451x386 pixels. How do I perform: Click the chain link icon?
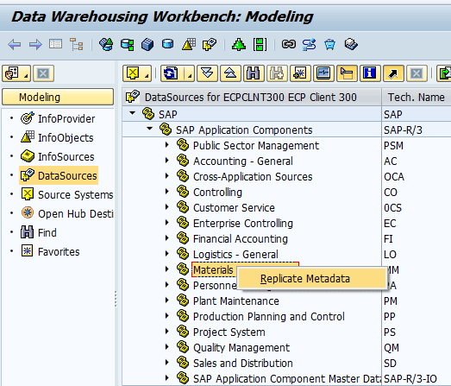tap(289, 44)
